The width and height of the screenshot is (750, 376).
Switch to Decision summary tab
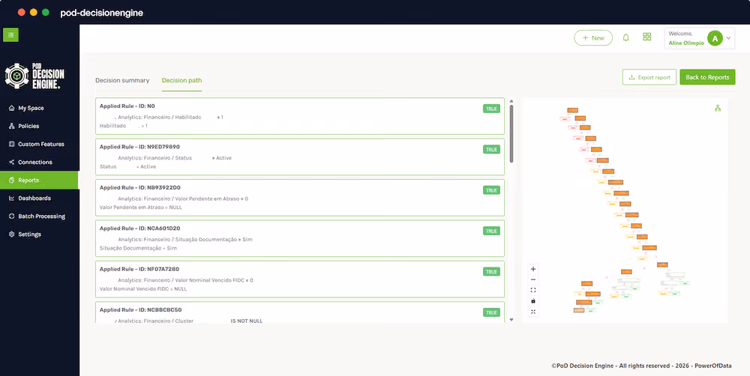point(122,80)
